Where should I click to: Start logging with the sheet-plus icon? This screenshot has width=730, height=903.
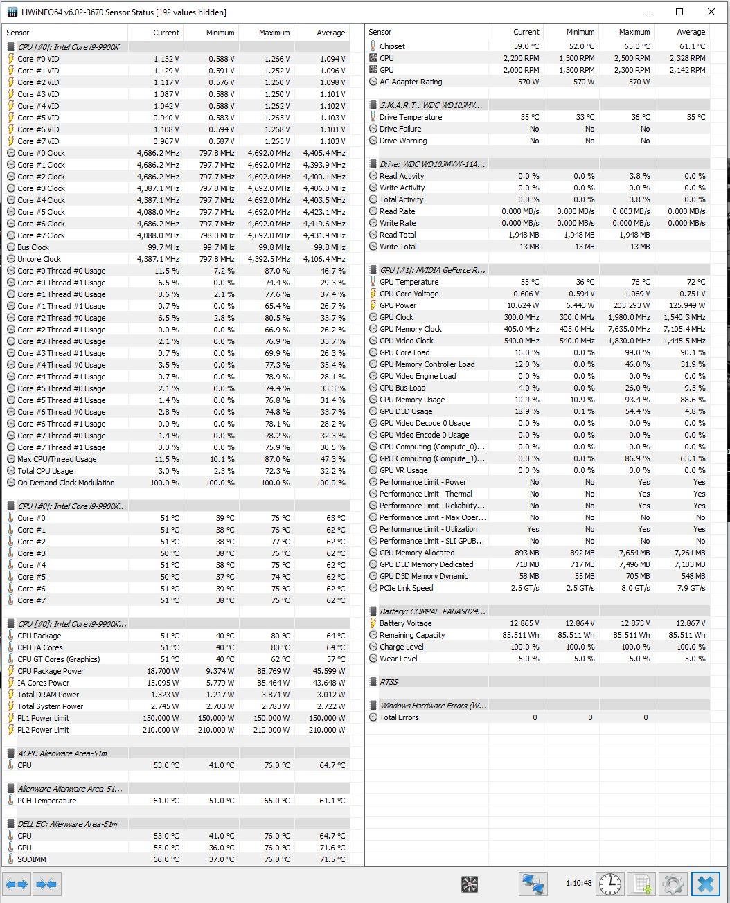click(x=642, y=884)
